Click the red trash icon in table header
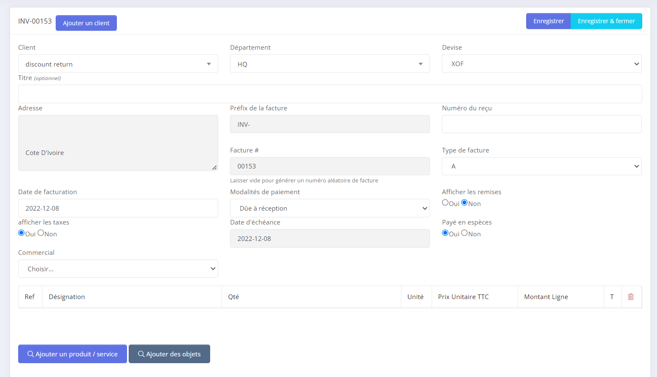Image resolution: width=657 pixels, height=377 pixels. (x=631, y=297)
